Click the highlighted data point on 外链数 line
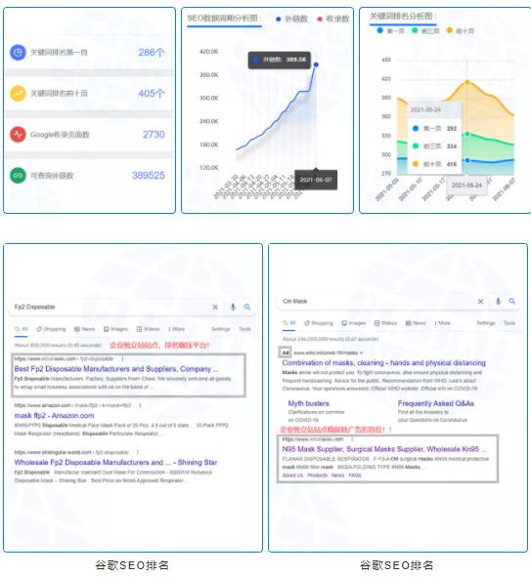This screenshot has height=578, width=531. click(x=316, y=64)
